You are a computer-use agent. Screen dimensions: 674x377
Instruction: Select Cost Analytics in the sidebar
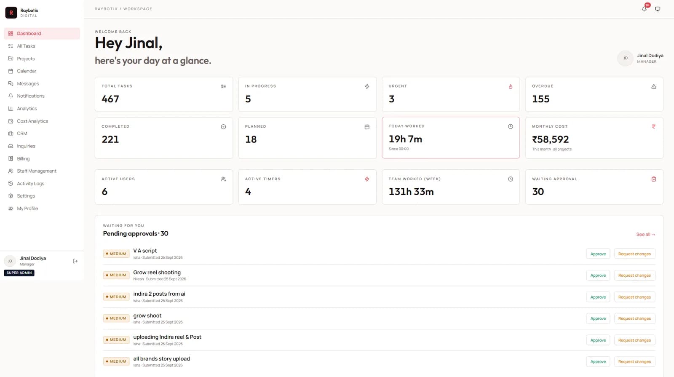42,121
